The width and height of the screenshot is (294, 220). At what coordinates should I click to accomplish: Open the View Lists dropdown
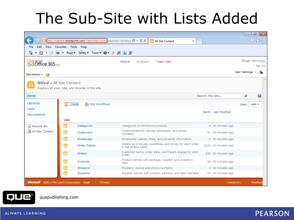point(255,104)
